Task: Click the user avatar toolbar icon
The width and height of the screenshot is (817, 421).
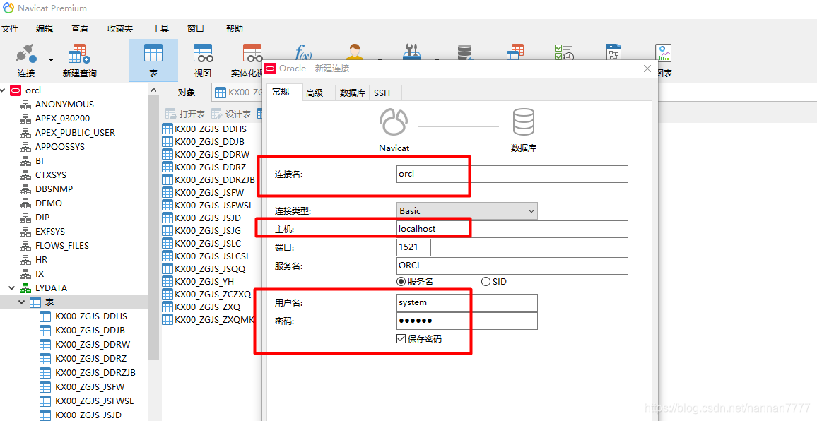Action: pos(355,52)
